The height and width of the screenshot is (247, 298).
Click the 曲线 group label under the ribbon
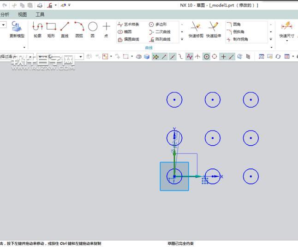tap(149, 48)
